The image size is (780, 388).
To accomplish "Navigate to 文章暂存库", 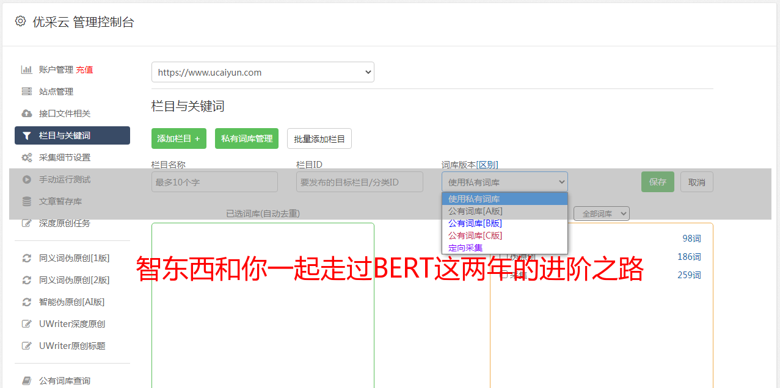I will tap(60, 201).
